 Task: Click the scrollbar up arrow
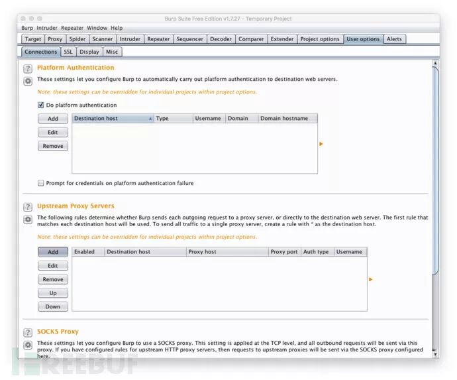435,63
